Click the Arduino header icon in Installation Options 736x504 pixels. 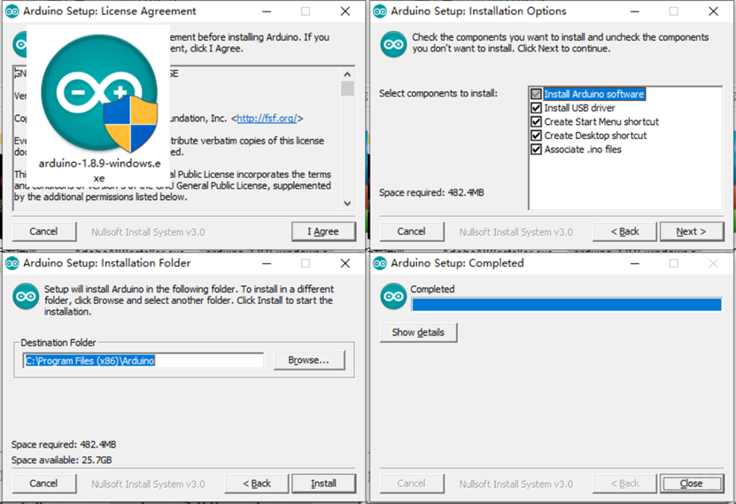393,44
